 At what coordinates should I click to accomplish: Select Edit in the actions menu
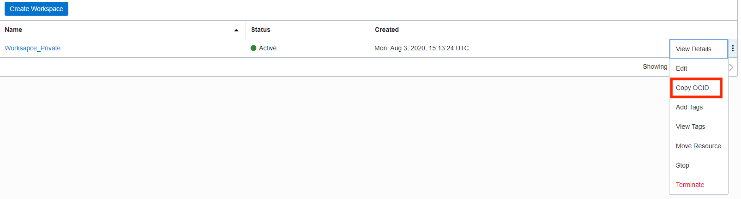click(x=681, y=68)
